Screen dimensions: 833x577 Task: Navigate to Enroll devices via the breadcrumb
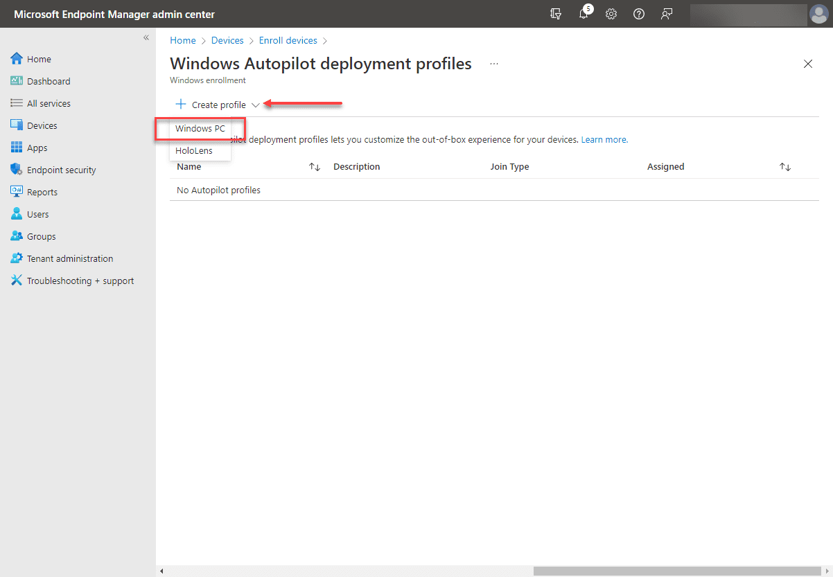(288, 40)
